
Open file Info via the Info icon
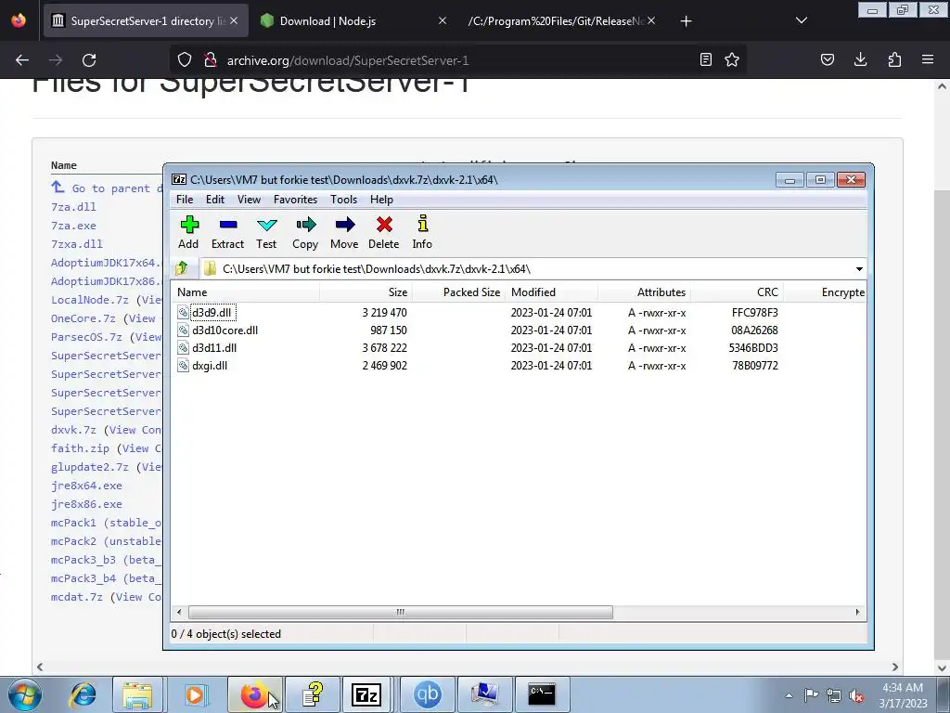click(422, 232)
